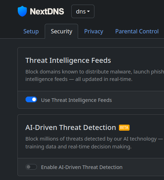
Task: Go to the Parental Control tab
Action: (137, 31)
